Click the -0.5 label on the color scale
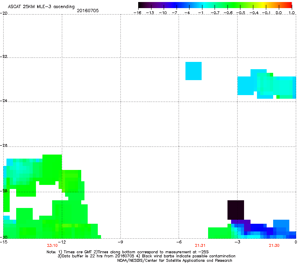The width and height of the screenshot is (299, 263). (x=241, y=13)
